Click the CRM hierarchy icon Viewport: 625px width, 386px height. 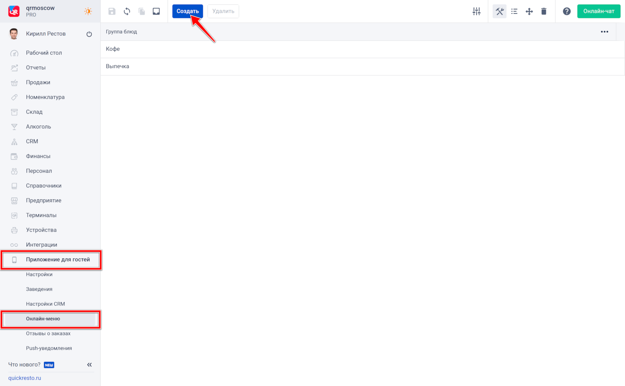tap(14, 142)
